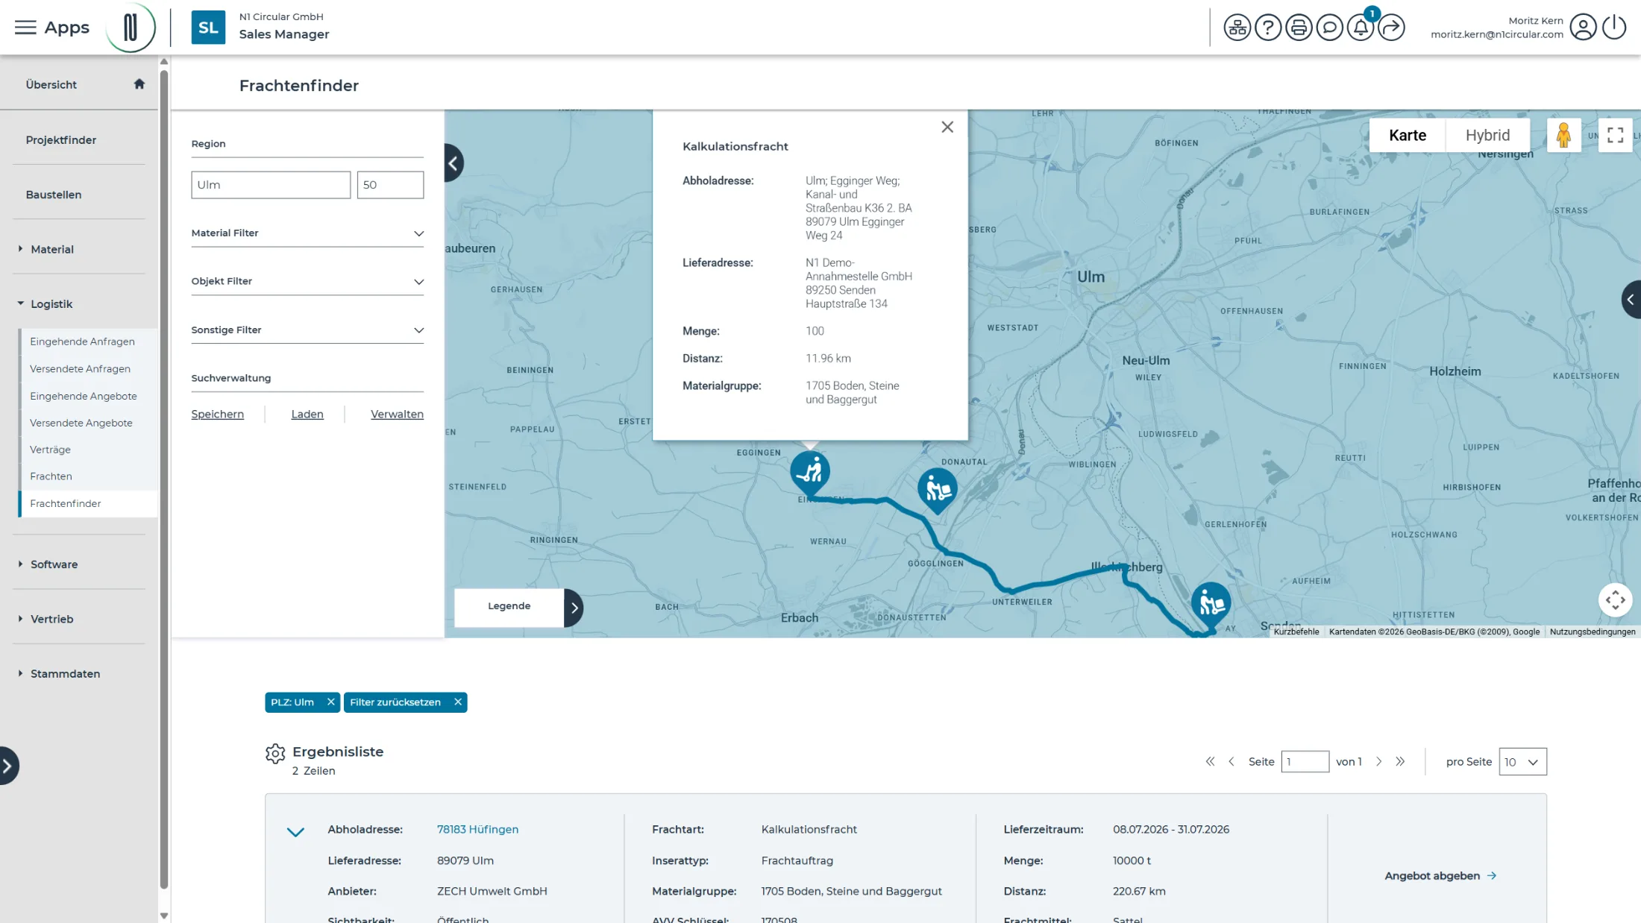Open notifications bell icon
This screenshot has width=1641, height=923.
click(1361, 28)
